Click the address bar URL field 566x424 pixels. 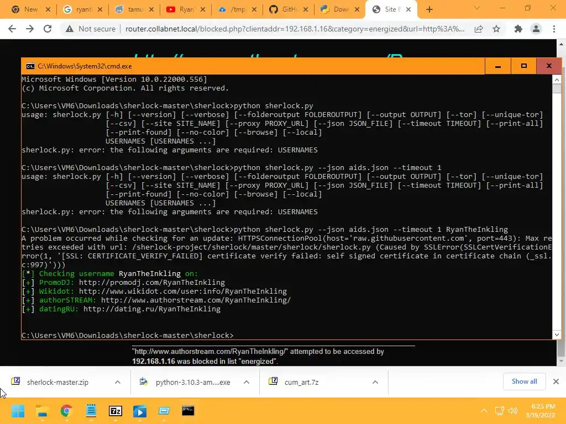coord(295,29)
